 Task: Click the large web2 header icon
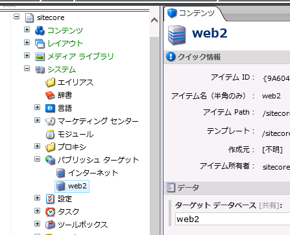point(176,35)
